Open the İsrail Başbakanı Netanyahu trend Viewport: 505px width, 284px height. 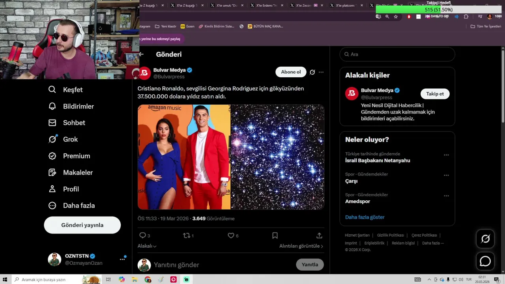click(x=378, y=161)
